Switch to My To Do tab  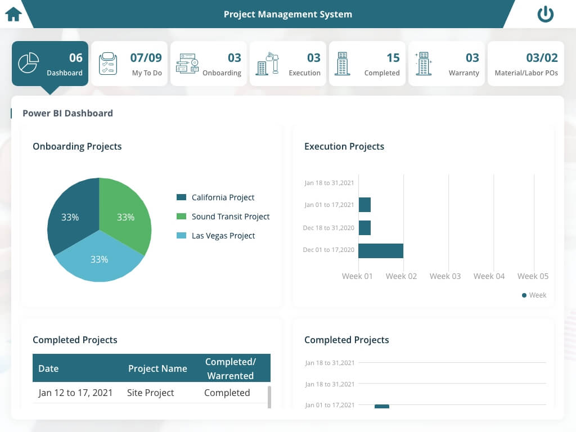pos(129,64)
